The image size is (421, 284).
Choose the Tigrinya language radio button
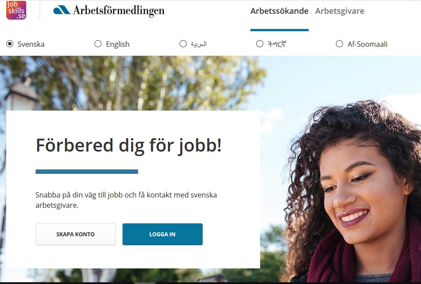point(260,44)
